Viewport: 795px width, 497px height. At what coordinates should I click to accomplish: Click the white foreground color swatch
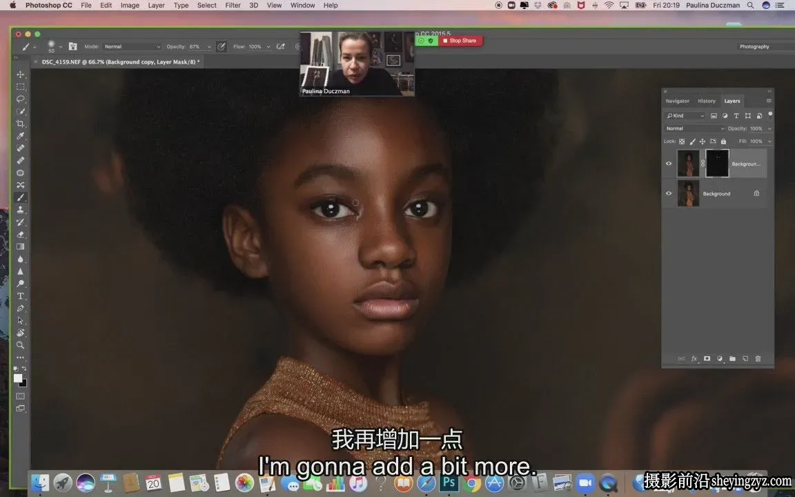click(18, 378)
